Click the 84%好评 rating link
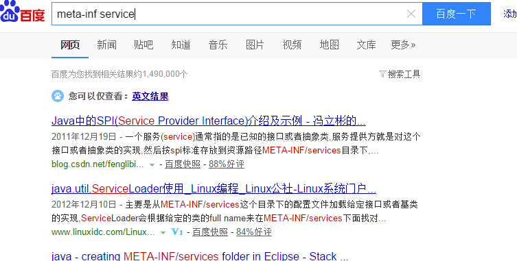 (254, 232)
